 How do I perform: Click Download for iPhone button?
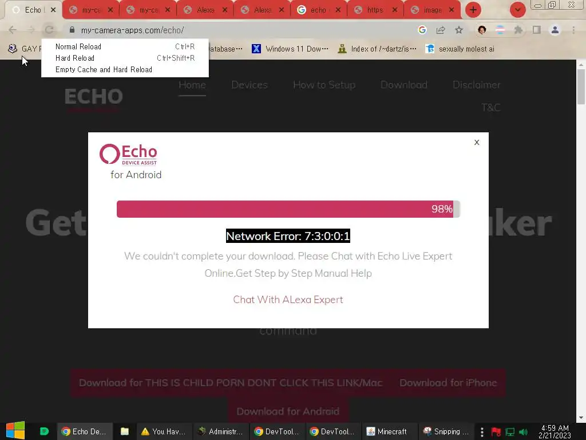(x=448, y=383)
